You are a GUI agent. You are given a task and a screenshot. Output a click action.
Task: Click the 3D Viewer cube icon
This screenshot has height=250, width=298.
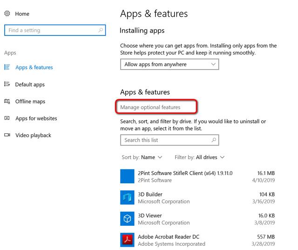coord(127,219)
